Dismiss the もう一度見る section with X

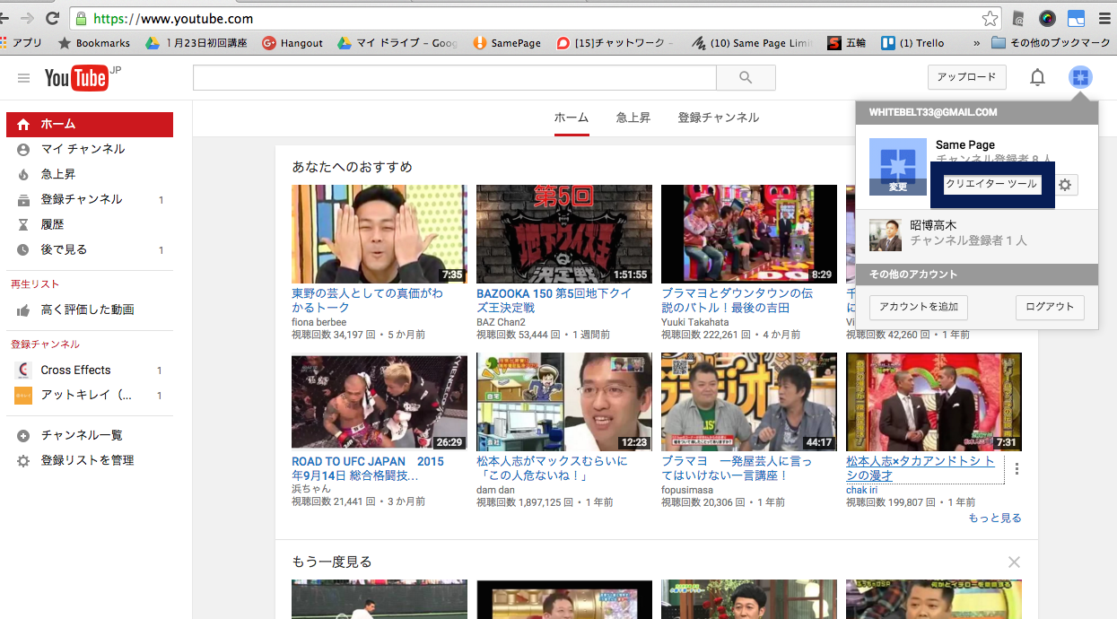[x=1014, y=562]
